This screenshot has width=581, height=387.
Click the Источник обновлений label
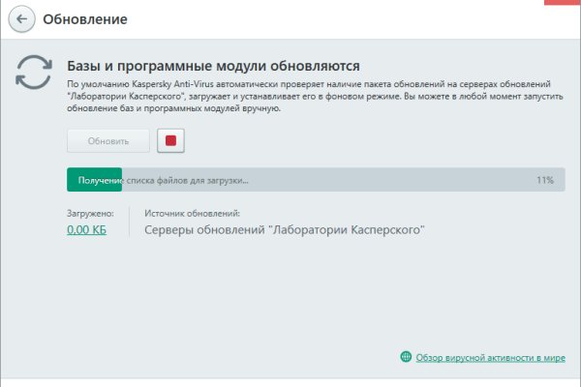pyautogui.click(x=192, y=213)
